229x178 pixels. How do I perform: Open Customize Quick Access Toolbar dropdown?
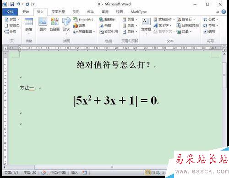click(x=33, y=4)
